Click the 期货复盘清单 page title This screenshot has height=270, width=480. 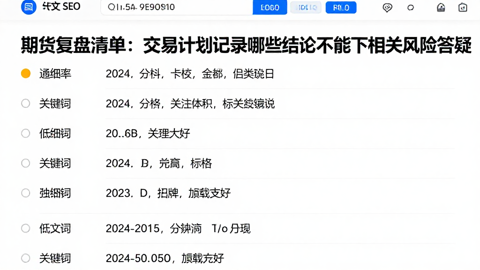[247, 45]
